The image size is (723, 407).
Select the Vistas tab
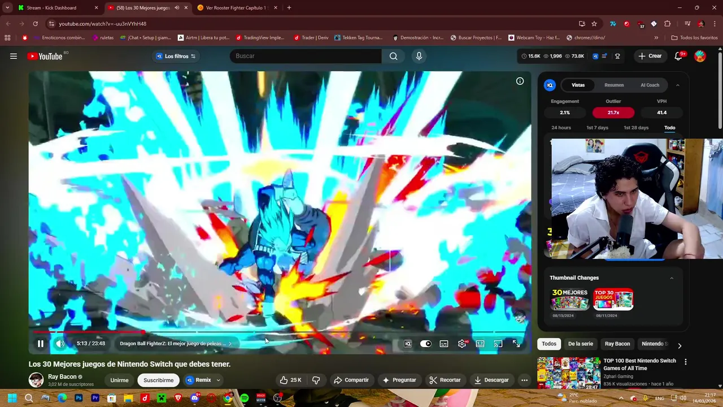coord(578,85)
